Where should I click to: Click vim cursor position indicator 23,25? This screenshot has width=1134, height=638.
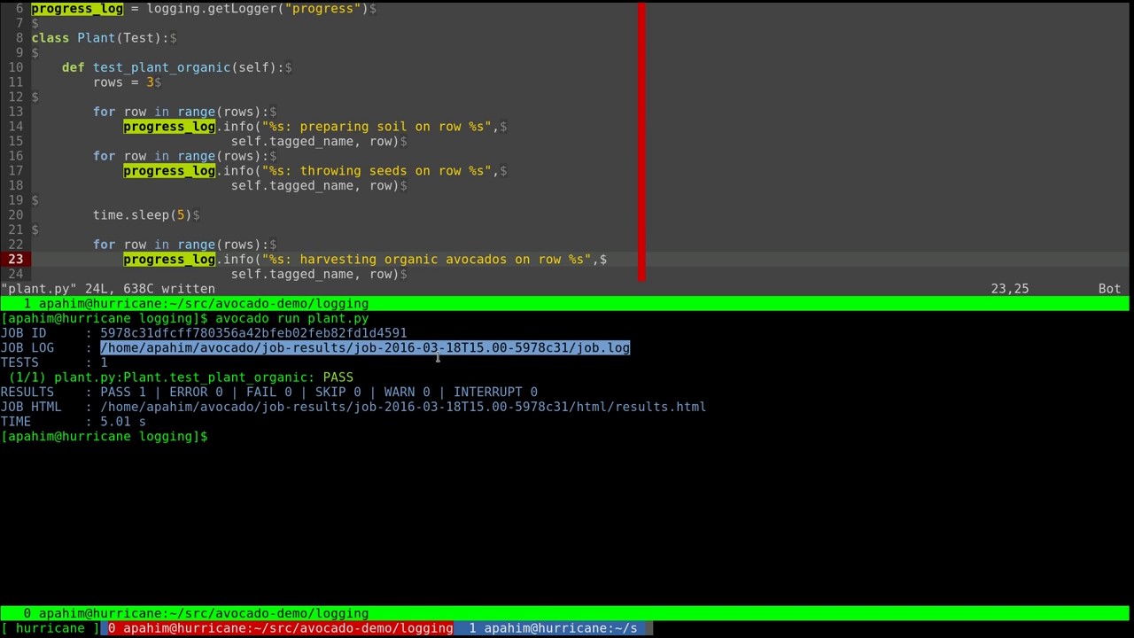(1010, 289)
